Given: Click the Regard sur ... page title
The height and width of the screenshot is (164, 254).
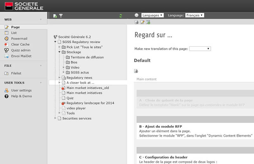Looking at the screenshot, I should (153, 35).
